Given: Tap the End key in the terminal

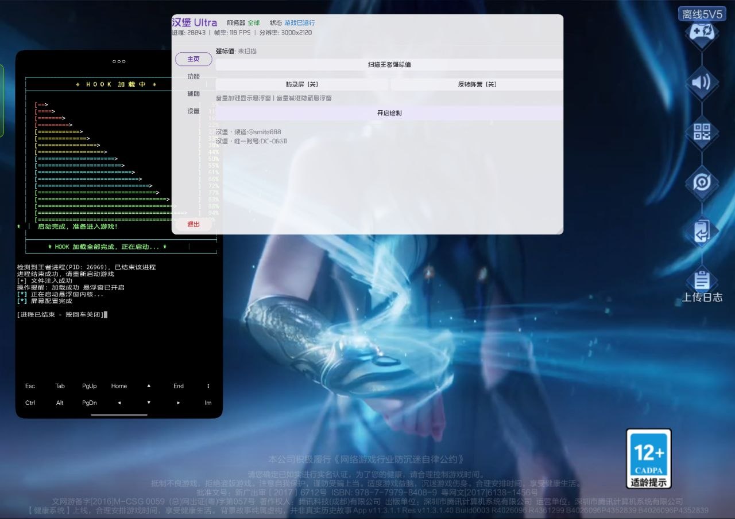Looking at the screenshot, I should [179, 386].
